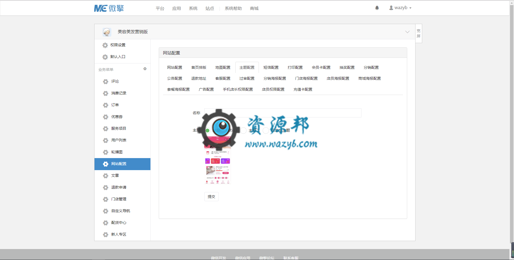Click the gear icon next to 优惠券
Screen dimensions: 514x260
pyautogui.click(x=106, y=117)
